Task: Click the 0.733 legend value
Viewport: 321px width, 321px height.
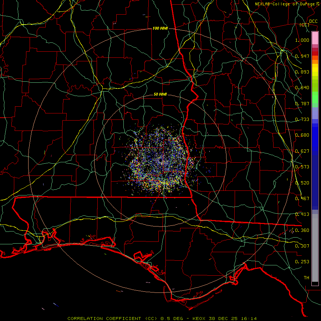Action: 302,119
